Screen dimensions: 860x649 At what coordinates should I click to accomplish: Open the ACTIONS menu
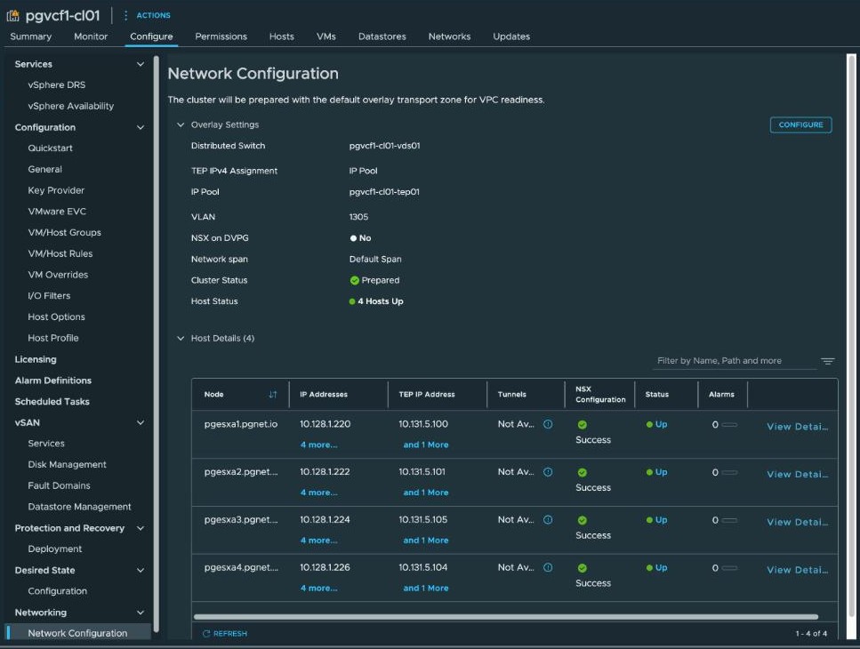coord(153,15)
